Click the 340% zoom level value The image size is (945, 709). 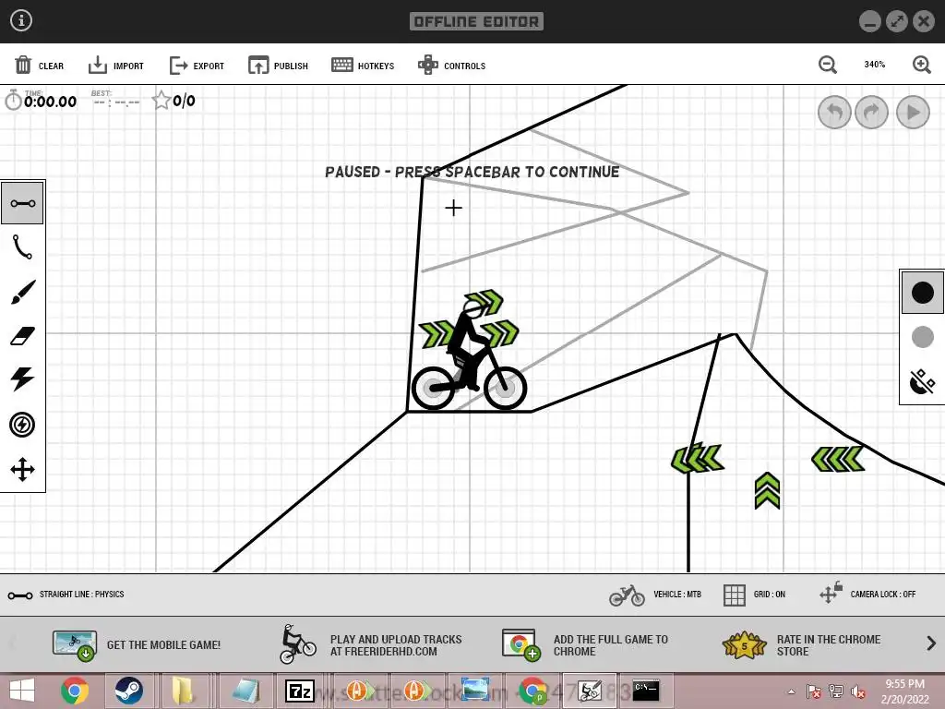coord(875,65)
